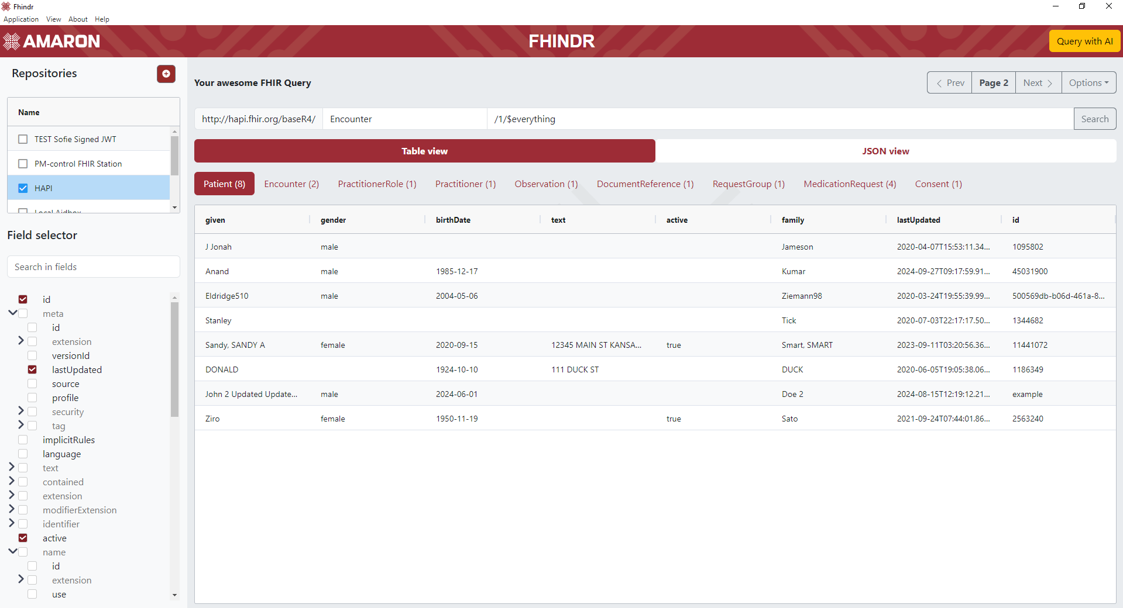1123x608 pixels.
Task: Open the Practitioner (1) tab
Action: pos(465,184)
